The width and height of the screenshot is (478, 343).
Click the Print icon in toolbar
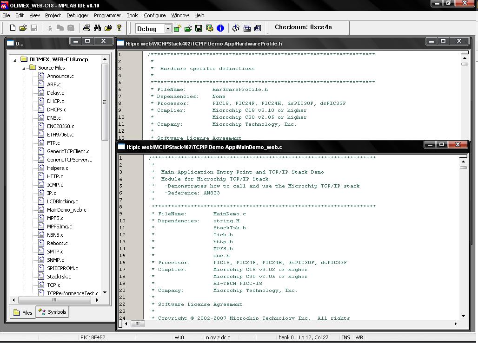[x=86, y=28]
